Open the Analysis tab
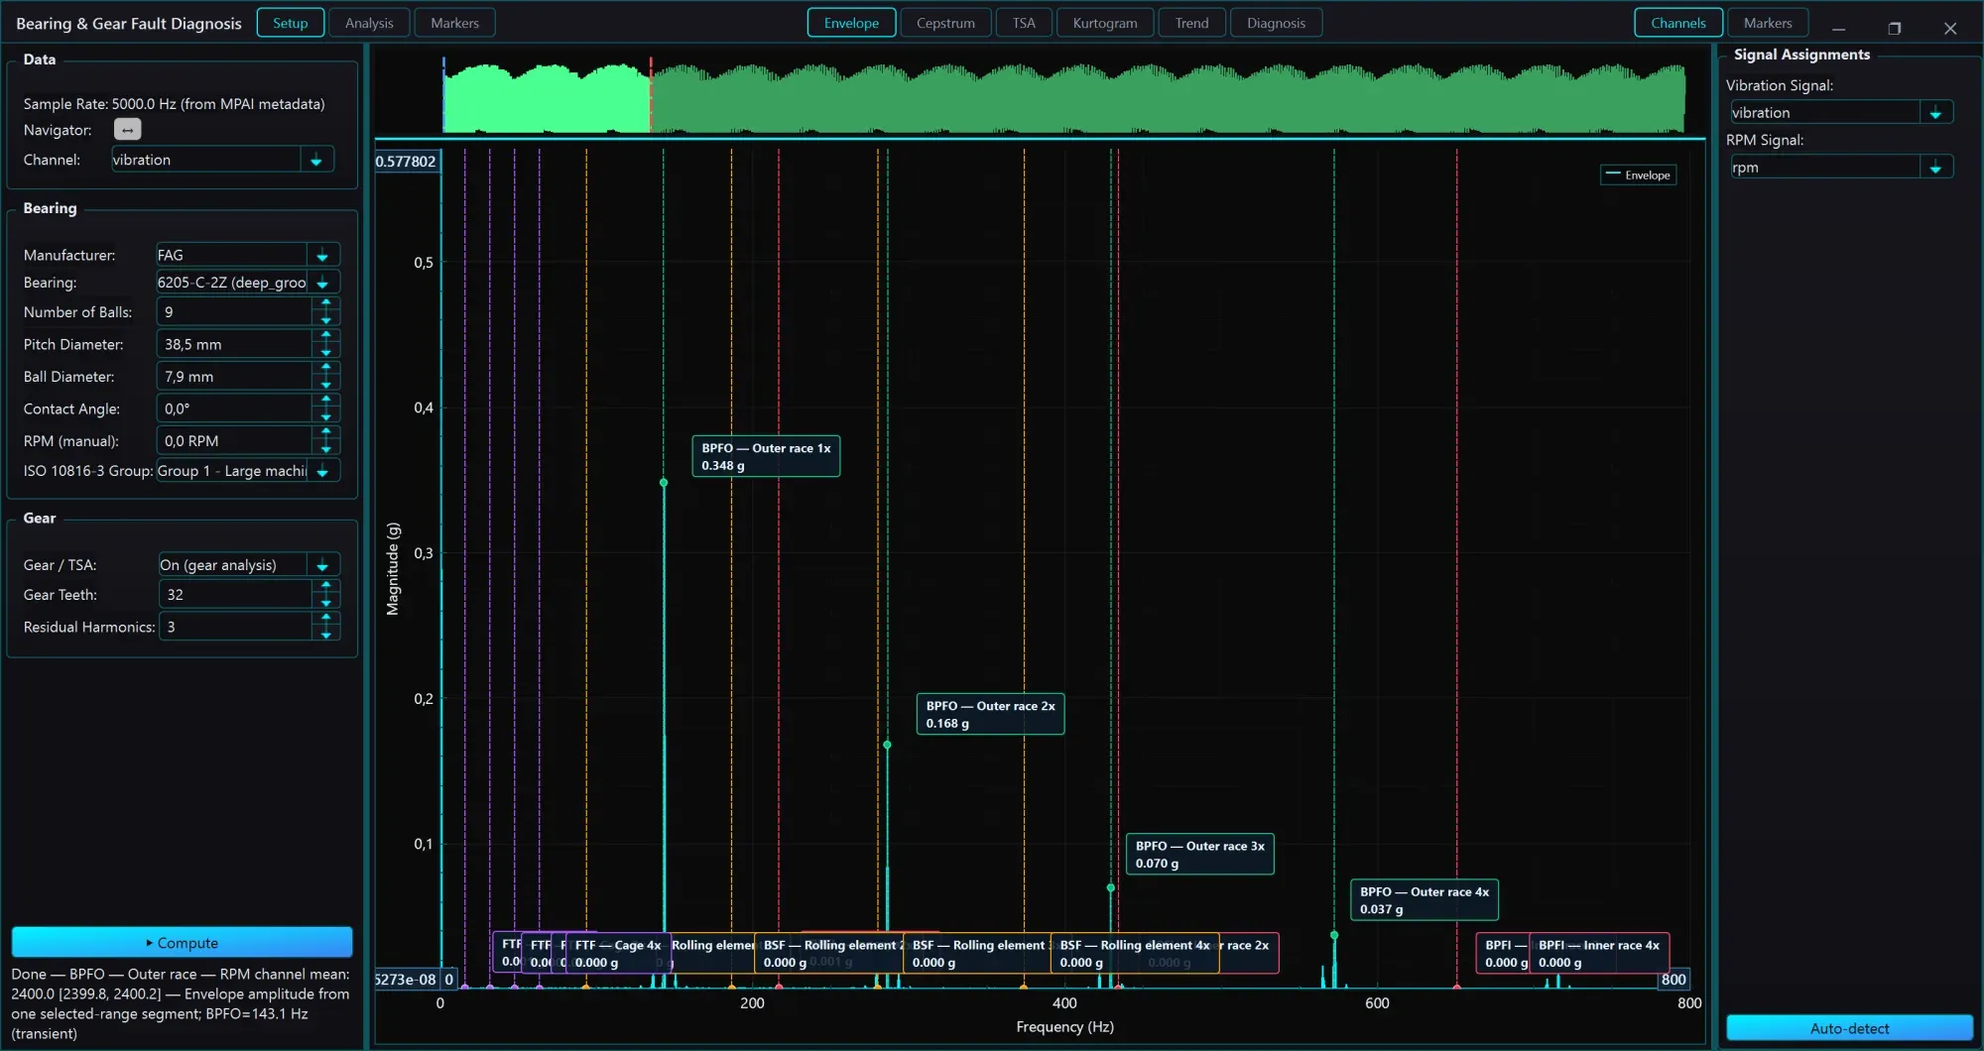The image size is (1984, 1051). [369, 23]
